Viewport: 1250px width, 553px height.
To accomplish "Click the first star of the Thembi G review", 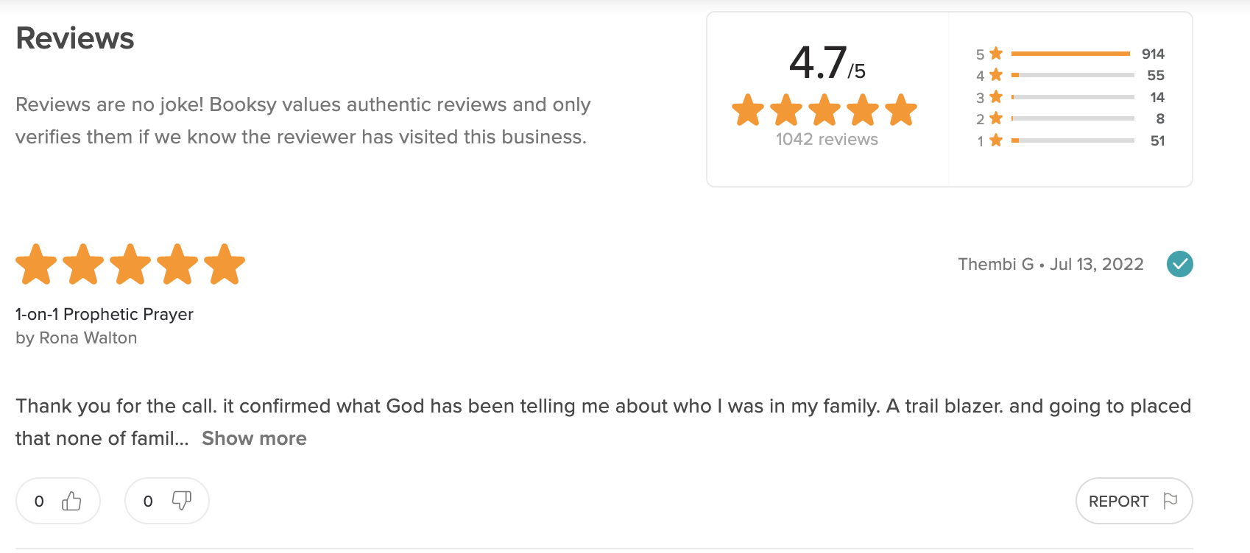I will click(36, 265).
